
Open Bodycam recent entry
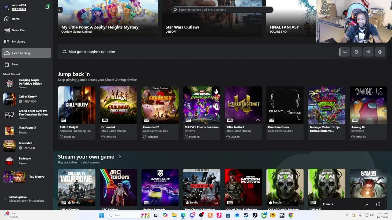26,161
